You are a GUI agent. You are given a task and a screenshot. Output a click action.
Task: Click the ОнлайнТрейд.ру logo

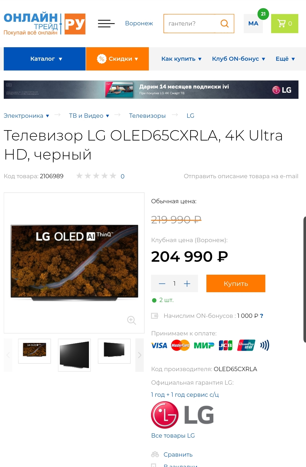pos(45,24)
